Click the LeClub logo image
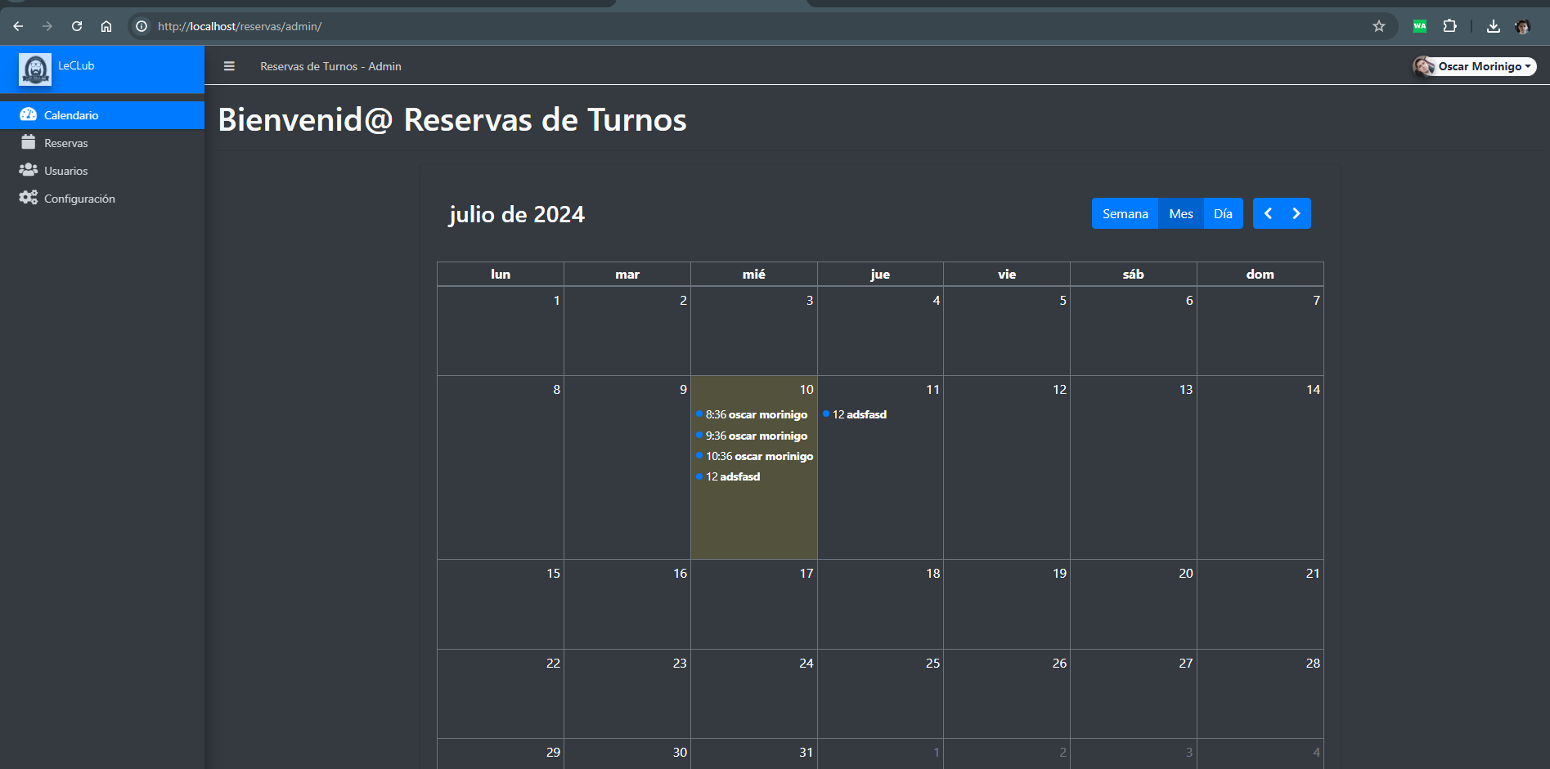The width and height of the screenshot is (1550, 769). point(35,69)
